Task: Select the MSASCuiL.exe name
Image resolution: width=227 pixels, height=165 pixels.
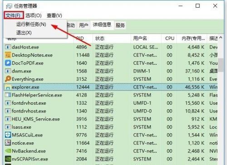Action: (27, 135)
